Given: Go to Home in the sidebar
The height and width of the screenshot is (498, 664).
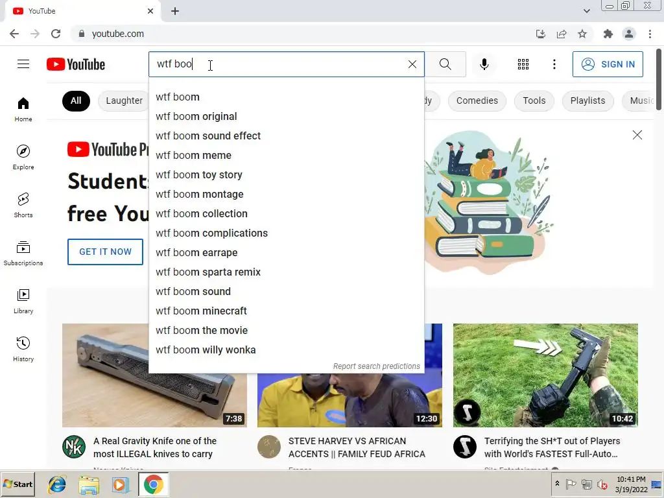Looking at the screenshot, I should (23, 110).
